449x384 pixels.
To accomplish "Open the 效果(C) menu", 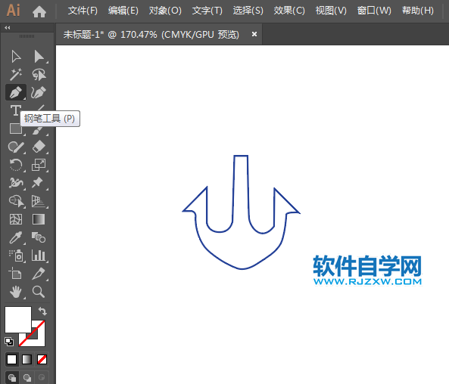I will pyautogui.click(x=289, y=11).
